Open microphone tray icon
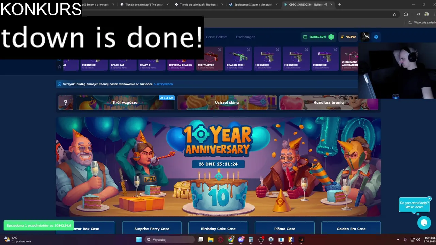The image size is (436, 245). click(x=405, y=240)
